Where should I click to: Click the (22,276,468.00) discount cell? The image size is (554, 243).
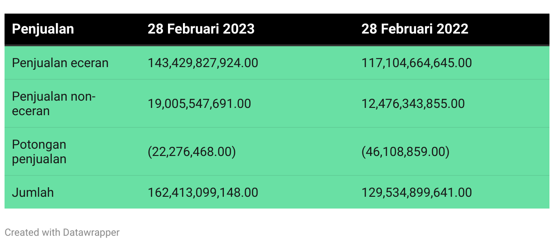pos(192,152)
